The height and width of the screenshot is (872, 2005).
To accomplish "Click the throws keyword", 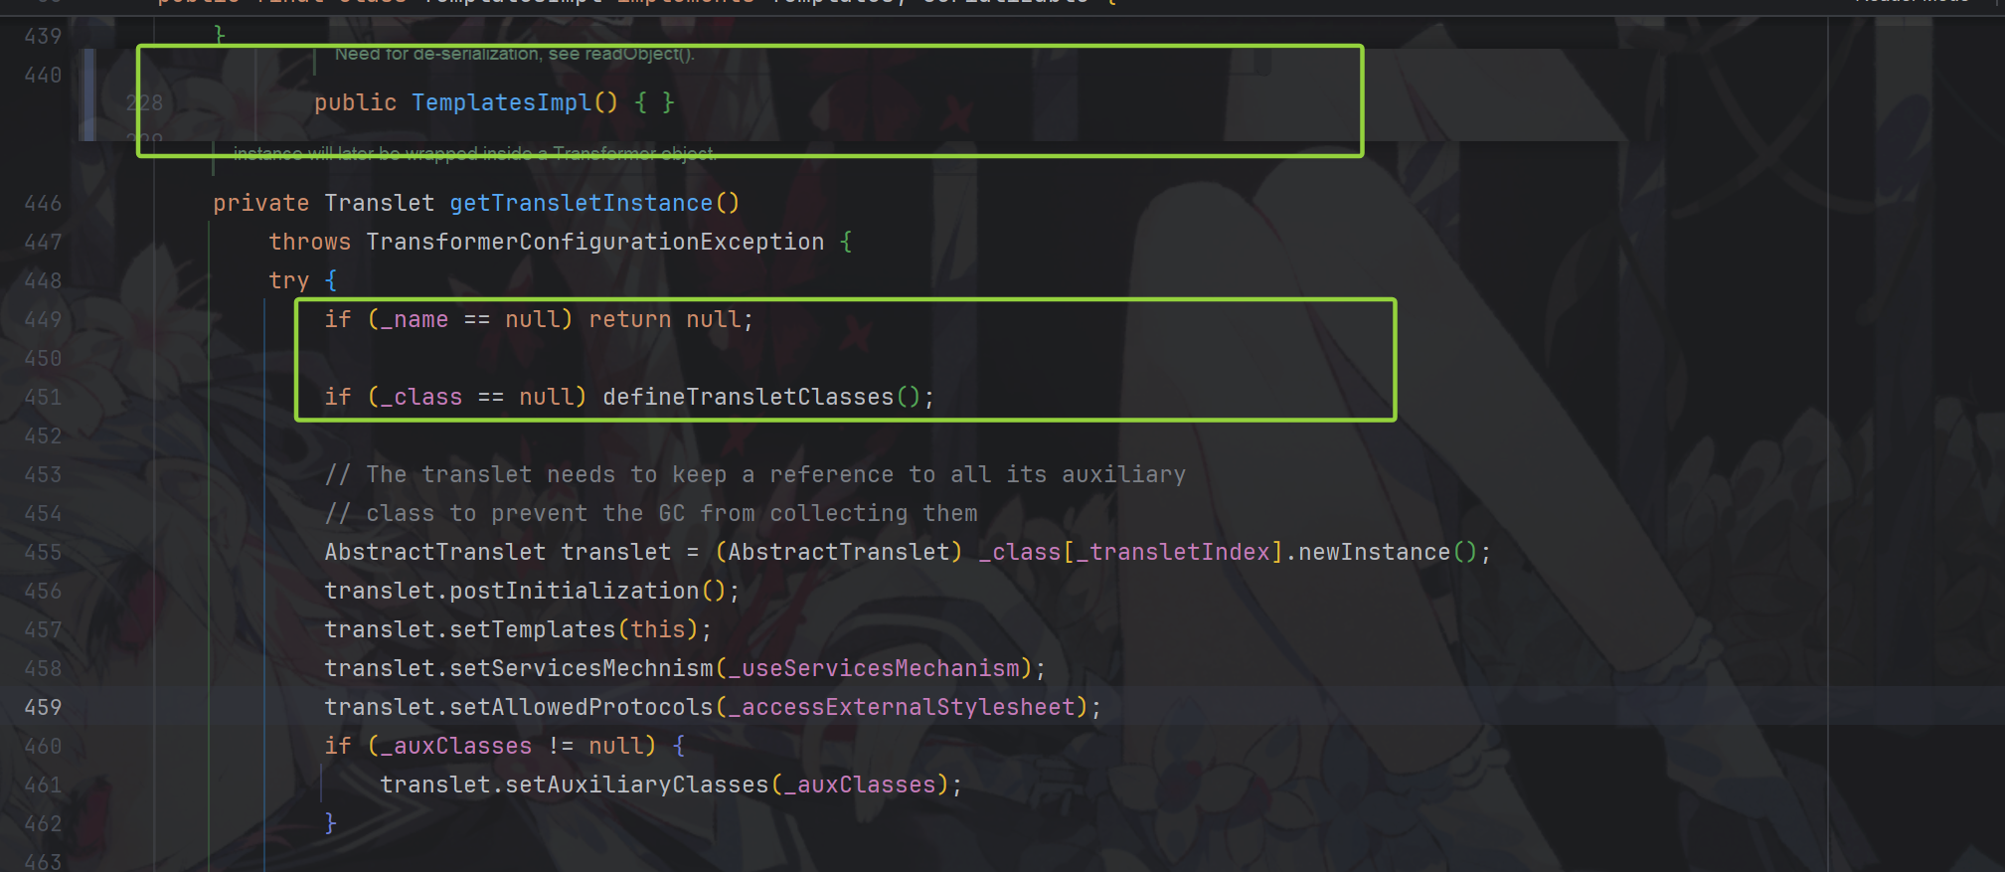I will tap(310, 242).
